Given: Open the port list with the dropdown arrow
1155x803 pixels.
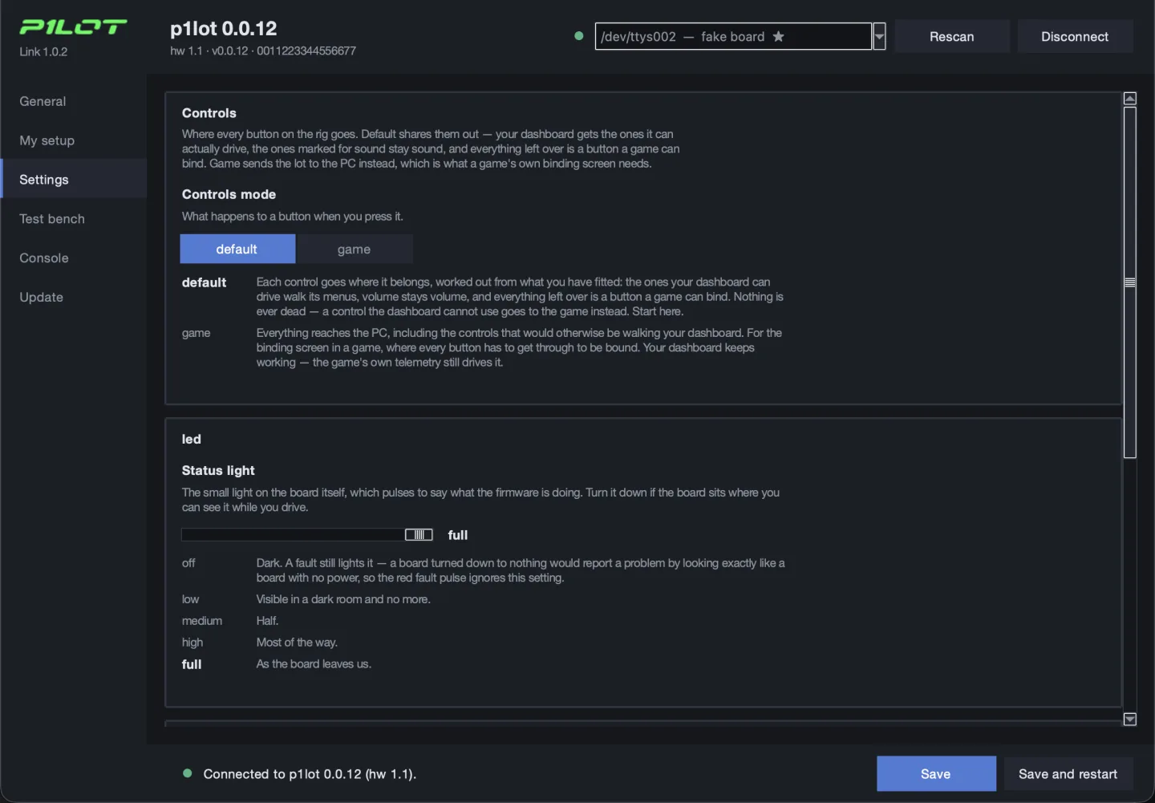Looking at the screenshot, I should [879, 36].
